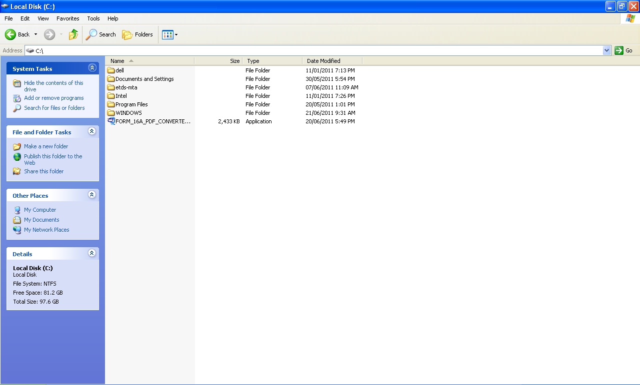The image size is (640, 385).
Task: Click the date 07/06/2011 11:09 AM
Action: point(332,87)
